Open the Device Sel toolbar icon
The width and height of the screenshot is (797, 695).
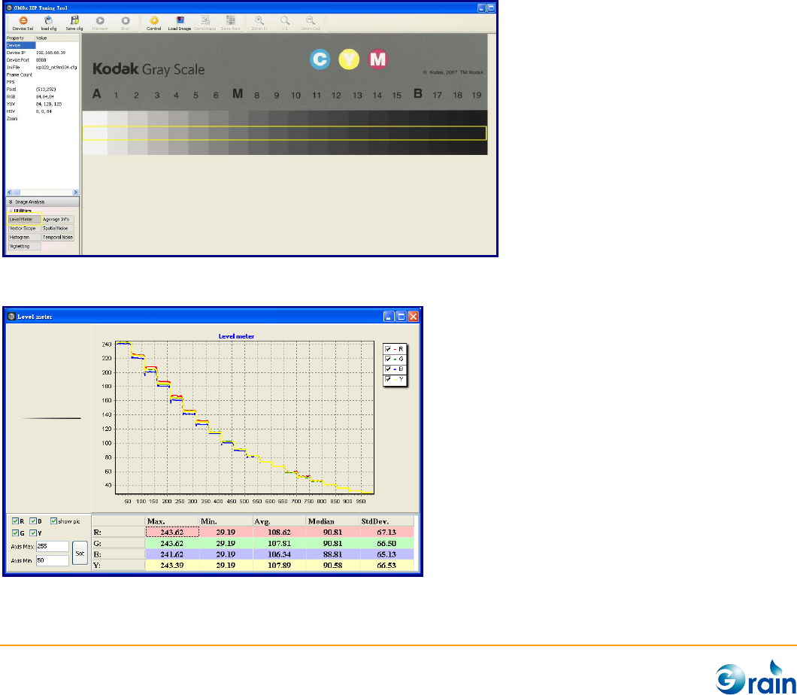pyautogui.click(x=23, y=23)
